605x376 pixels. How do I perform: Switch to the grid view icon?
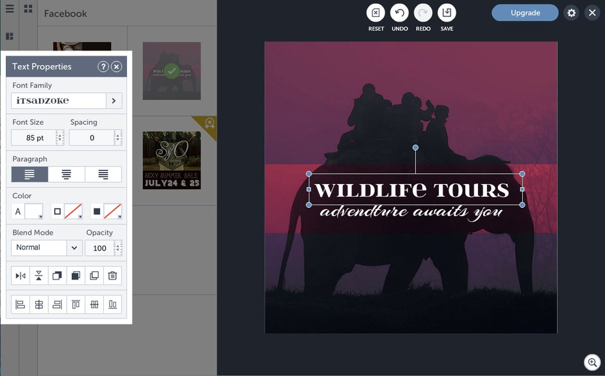28,8
